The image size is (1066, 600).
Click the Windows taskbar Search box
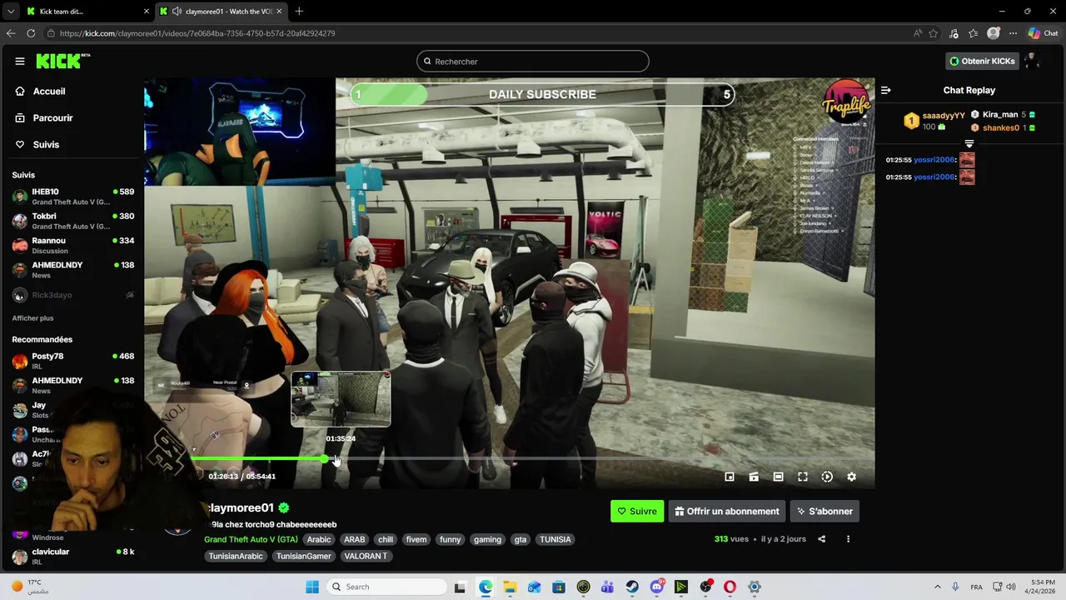click(x=386, y=587)
